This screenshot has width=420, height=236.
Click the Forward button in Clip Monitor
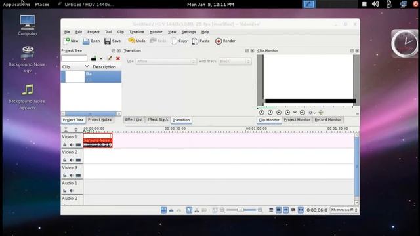click(302, 113)
